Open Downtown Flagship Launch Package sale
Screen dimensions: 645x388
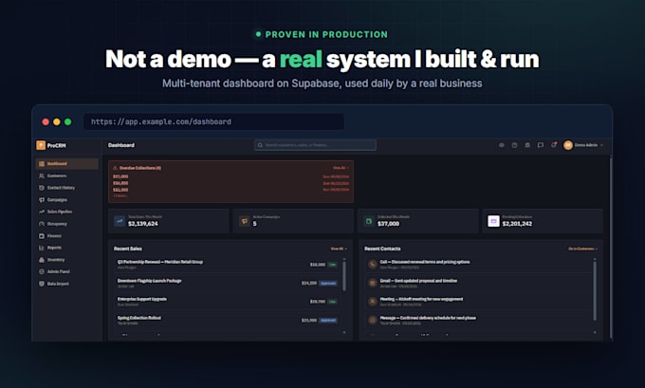pos(228,283)
